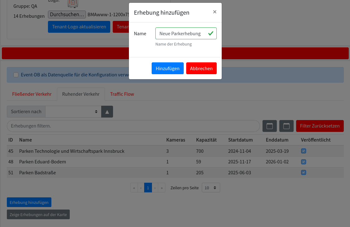Click Tenant-Logo aktualisieren button
Image resolution: width=350 pixels, height=227 pixels.
point(79,27)
